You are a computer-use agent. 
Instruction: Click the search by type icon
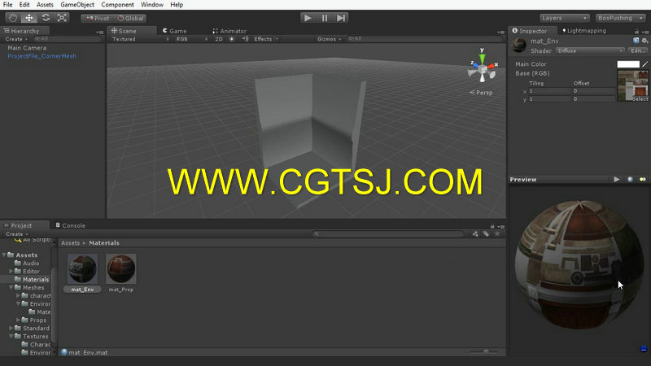click(475, 234)
